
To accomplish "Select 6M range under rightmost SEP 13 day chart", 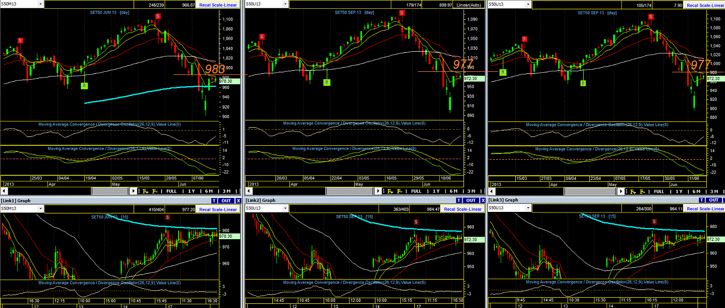I will point(697,191).
